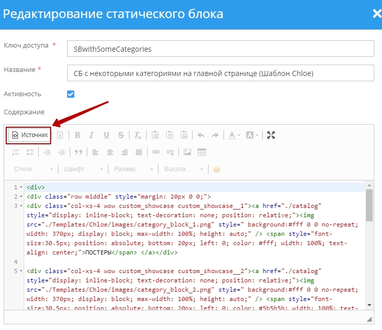This screenshot has width=382, height=330.
Task: Click the insert link icon
Action: pyautogui.click(x=155, y=152)
